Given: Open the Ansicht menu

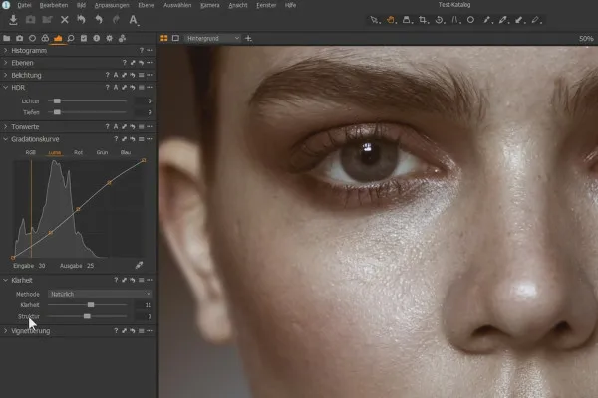Looking at the screenshot, I should click(x=238, y=5).
